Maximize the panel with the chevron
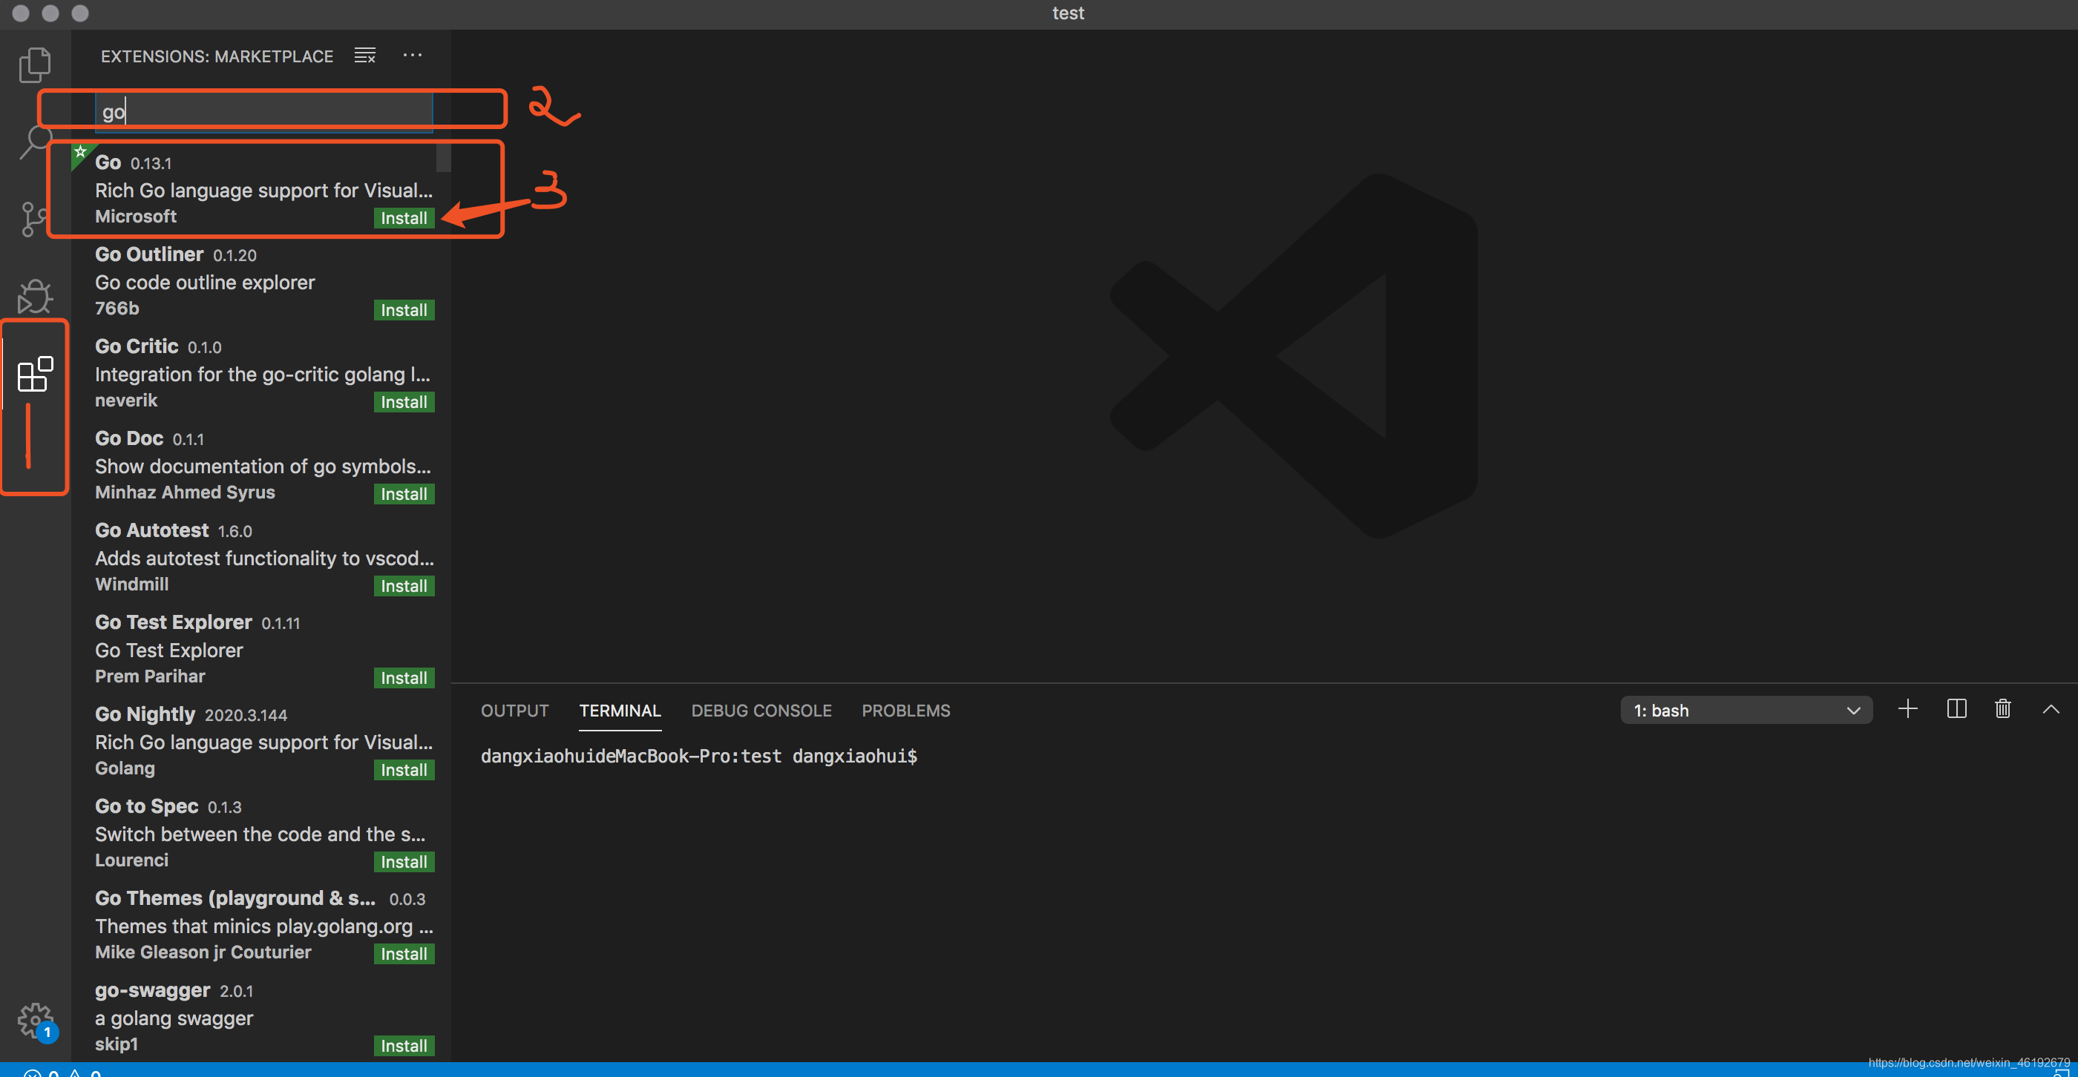This screenshot has height=1077, width=2078. click(x=2051, y=709)
